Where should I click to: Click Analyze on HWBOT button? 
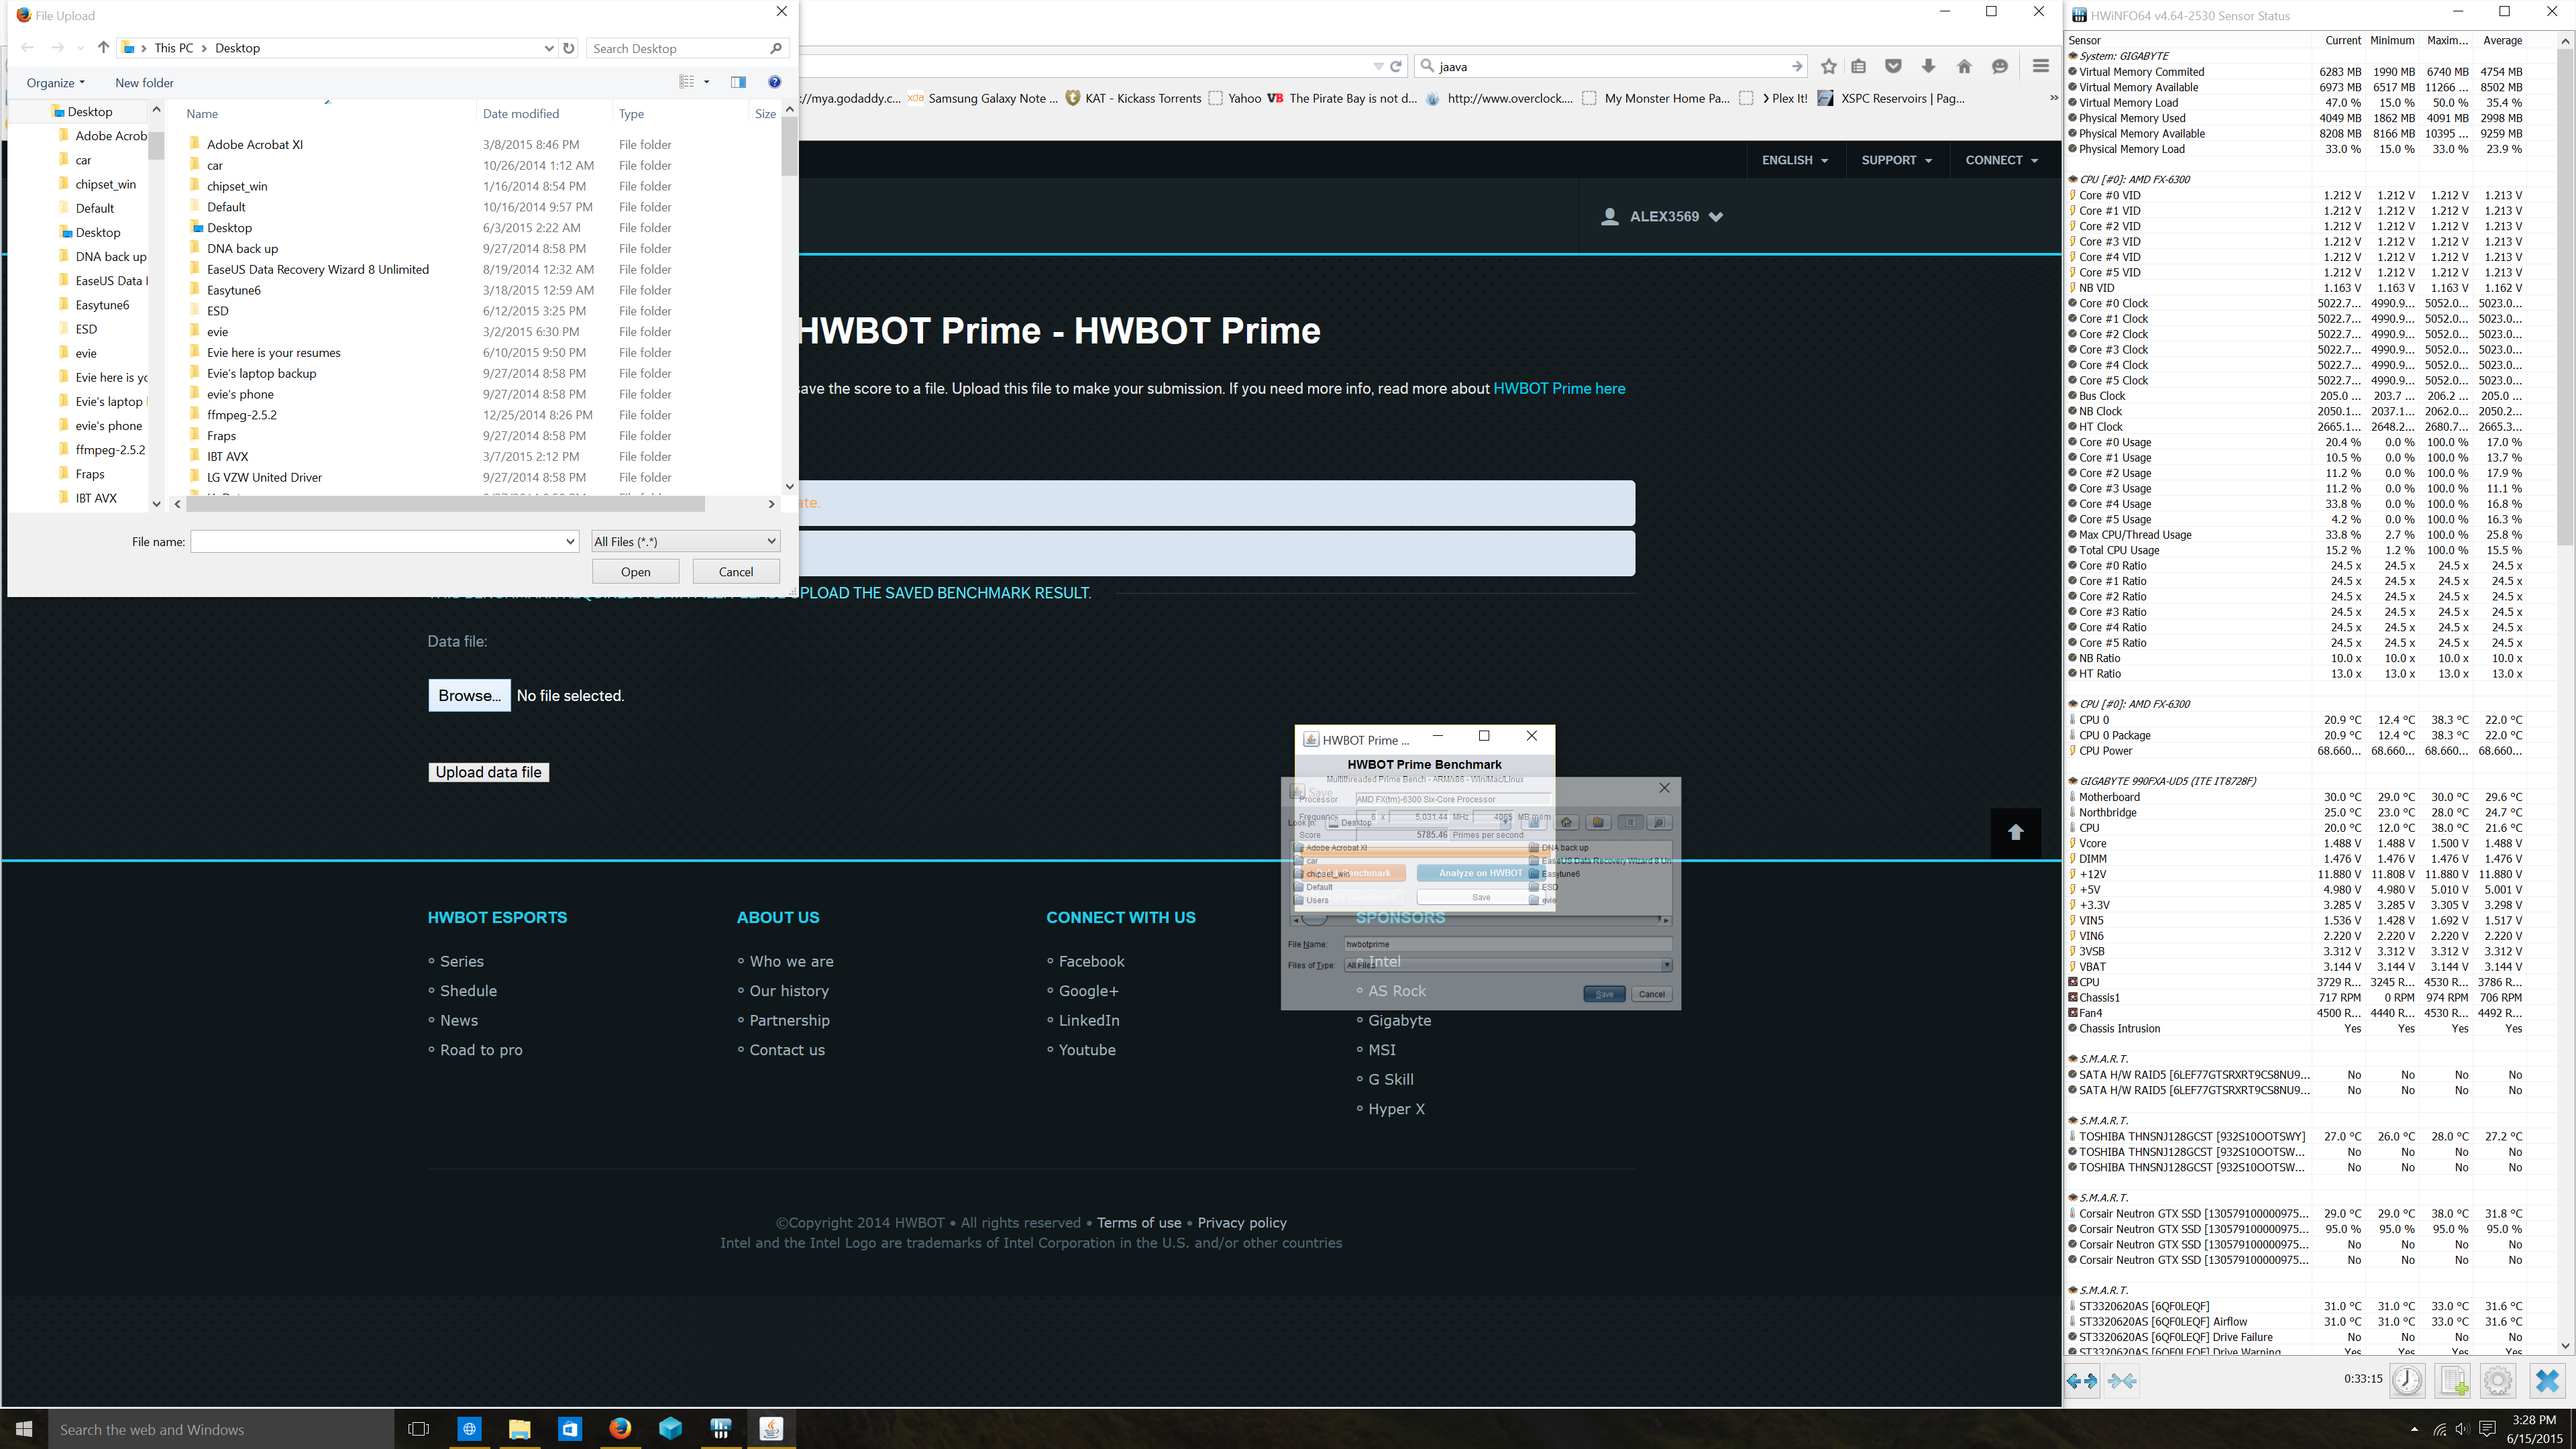click(x=1480, y=873)
